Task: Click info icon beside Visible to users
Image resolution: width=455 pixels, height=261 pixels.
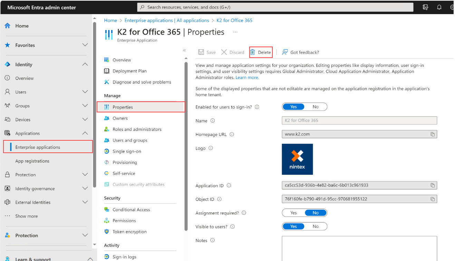Action: (233, 227)
